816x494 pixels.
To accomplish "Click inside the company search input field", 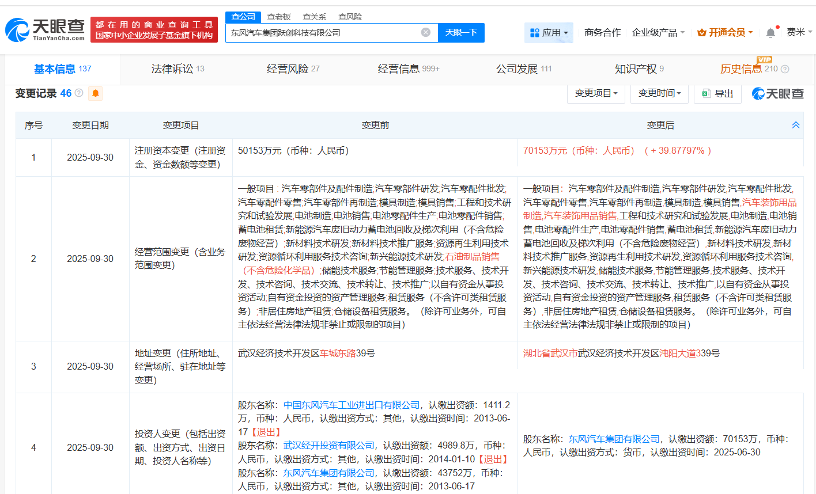I will pos(328,33).
